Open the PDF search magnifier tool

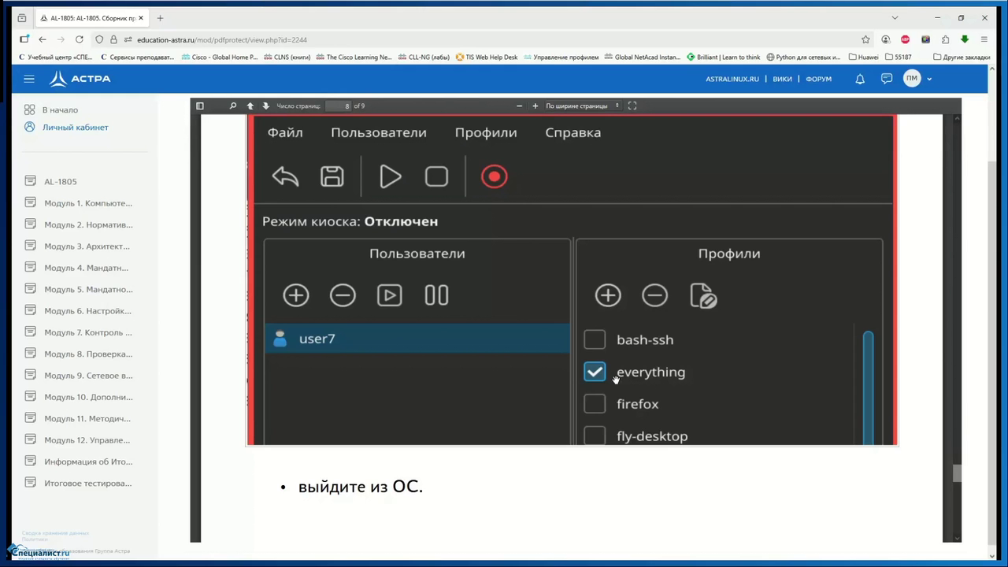click(233, 106)
